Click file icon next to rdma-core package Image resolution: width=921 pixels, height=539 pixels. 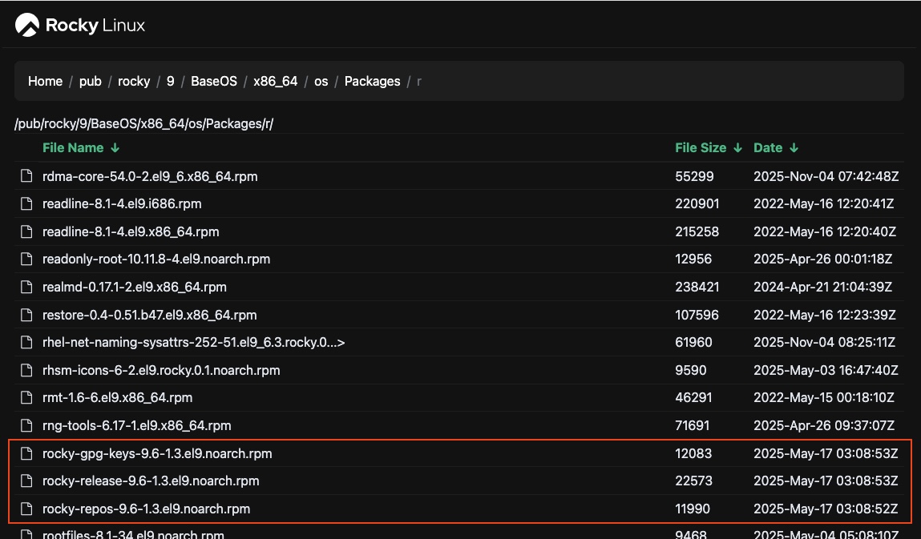coord(26,176)
